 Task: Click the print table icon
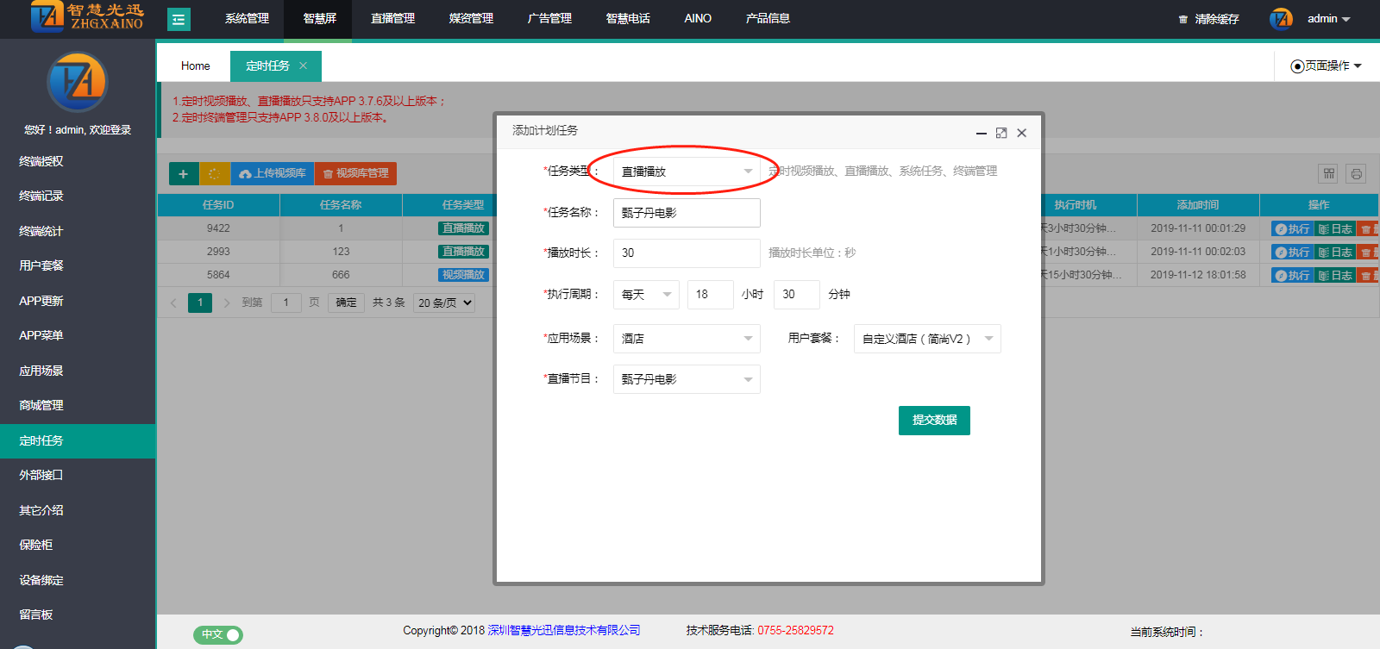(1356, 174)
